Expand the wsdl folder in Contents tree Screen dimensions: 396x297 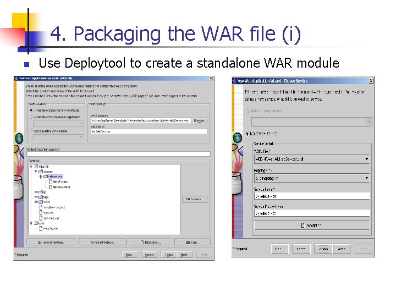pyautogui.click(x=36, y=202)
